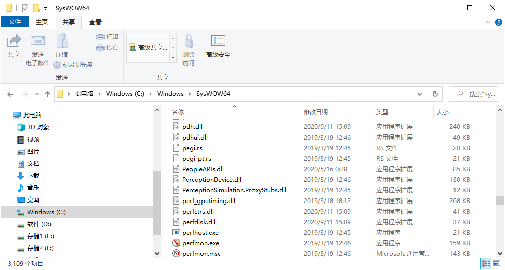Screen dimensions: 505x270
Task: Switch to large icons view layout
Action: (x=497, y=264)
